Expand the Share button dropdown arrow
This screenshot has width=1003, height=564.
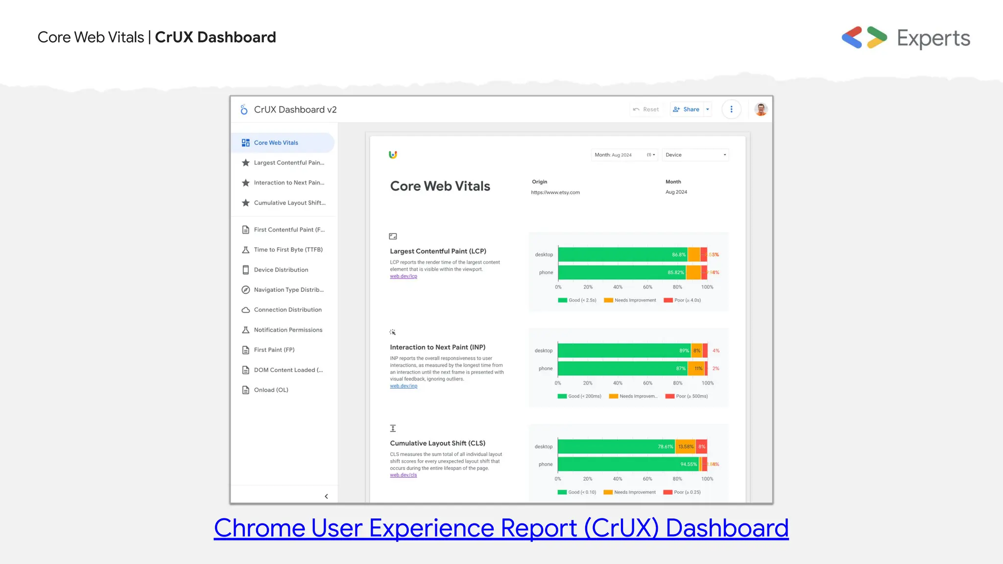pyautogui.click(x=708, y=109)
